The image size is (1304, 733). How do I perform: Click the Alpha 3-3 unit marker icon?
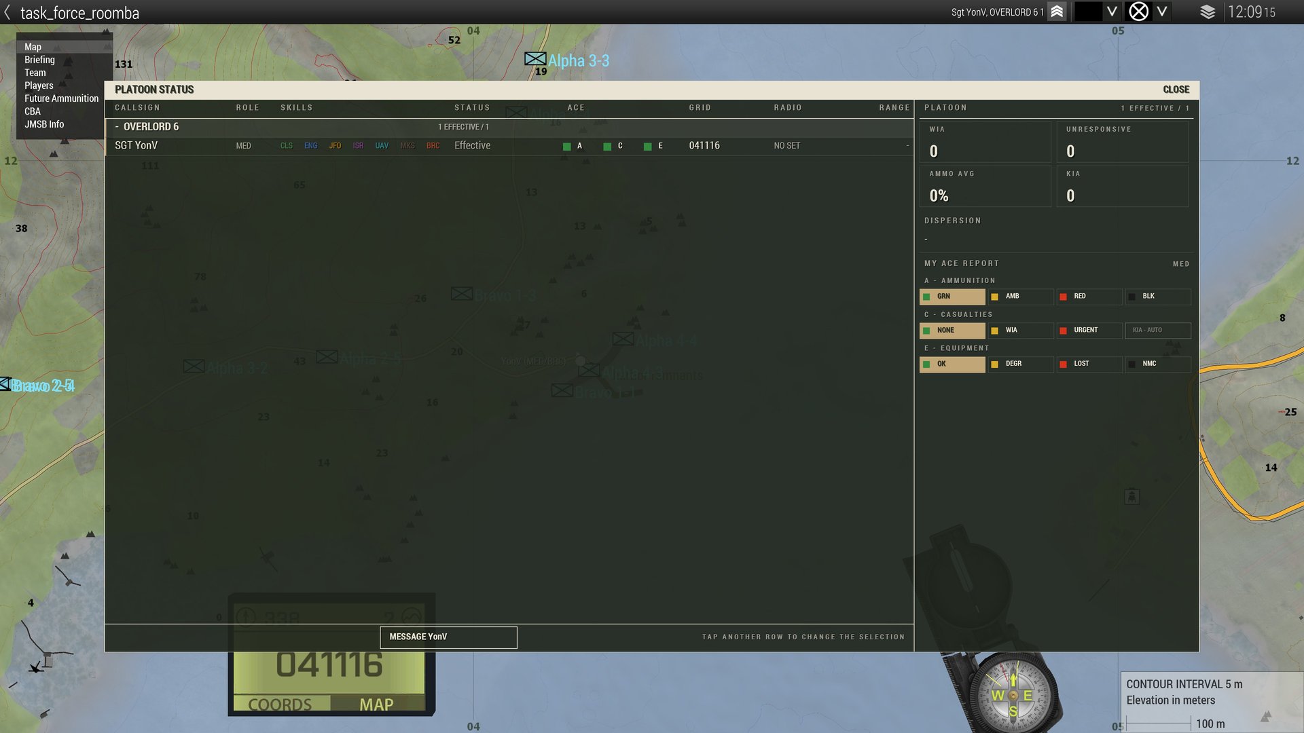coord(535,59)
